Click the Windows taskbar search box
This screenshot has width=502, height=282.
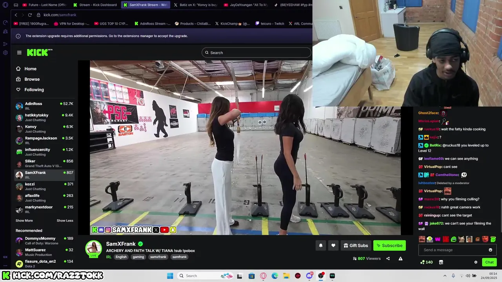click(x=205, y=276)
